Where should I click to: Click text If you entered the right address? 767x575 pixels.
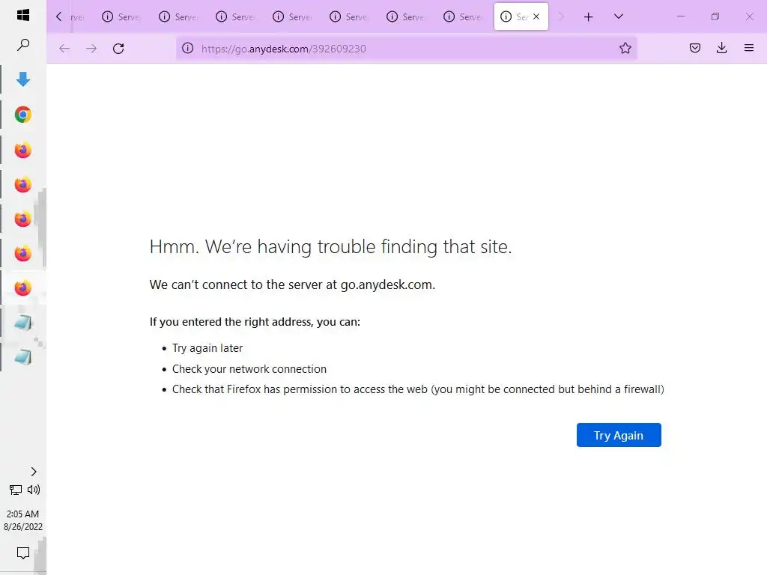coord(255,322)
